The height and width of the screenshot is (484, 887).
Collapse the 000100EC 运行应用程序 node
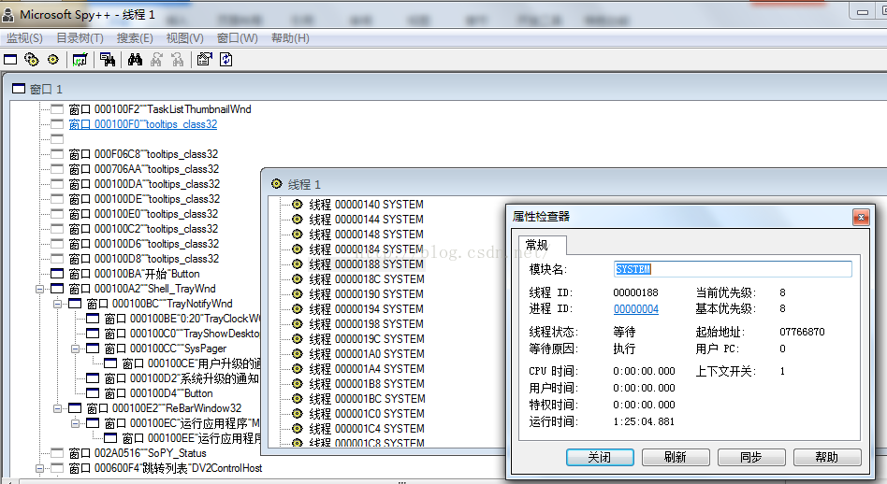pos(75,423)
